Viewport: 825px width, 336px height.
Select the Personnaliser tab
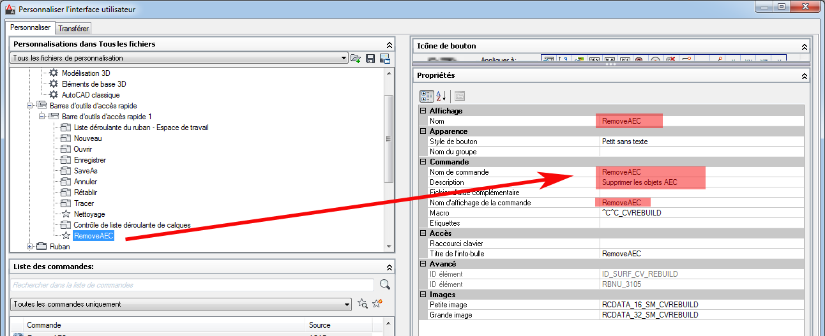tap(31, 28)
